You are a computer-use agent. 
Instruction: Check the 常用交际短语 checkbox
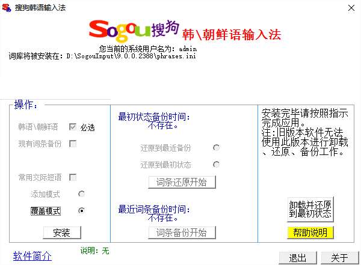point(73,177)
